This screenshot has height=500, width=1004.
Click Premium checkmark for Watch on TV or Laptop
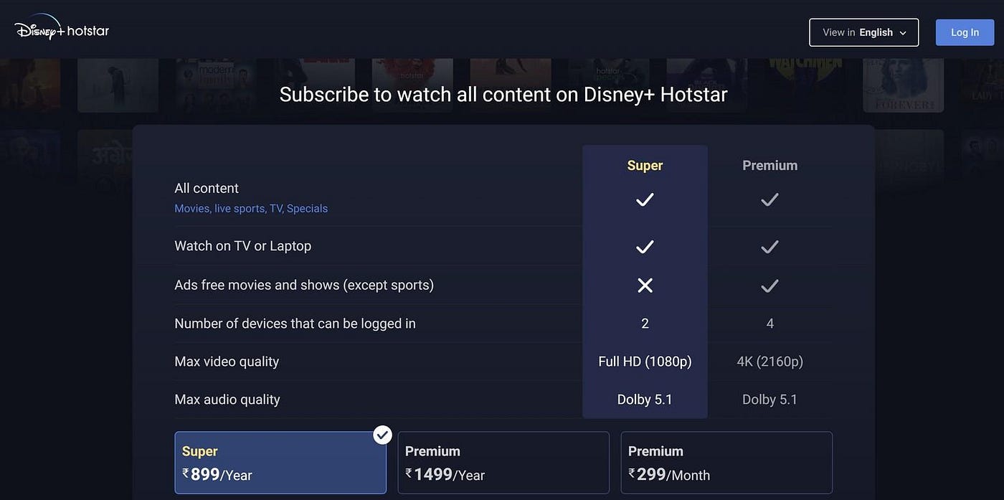pos(769,247)
